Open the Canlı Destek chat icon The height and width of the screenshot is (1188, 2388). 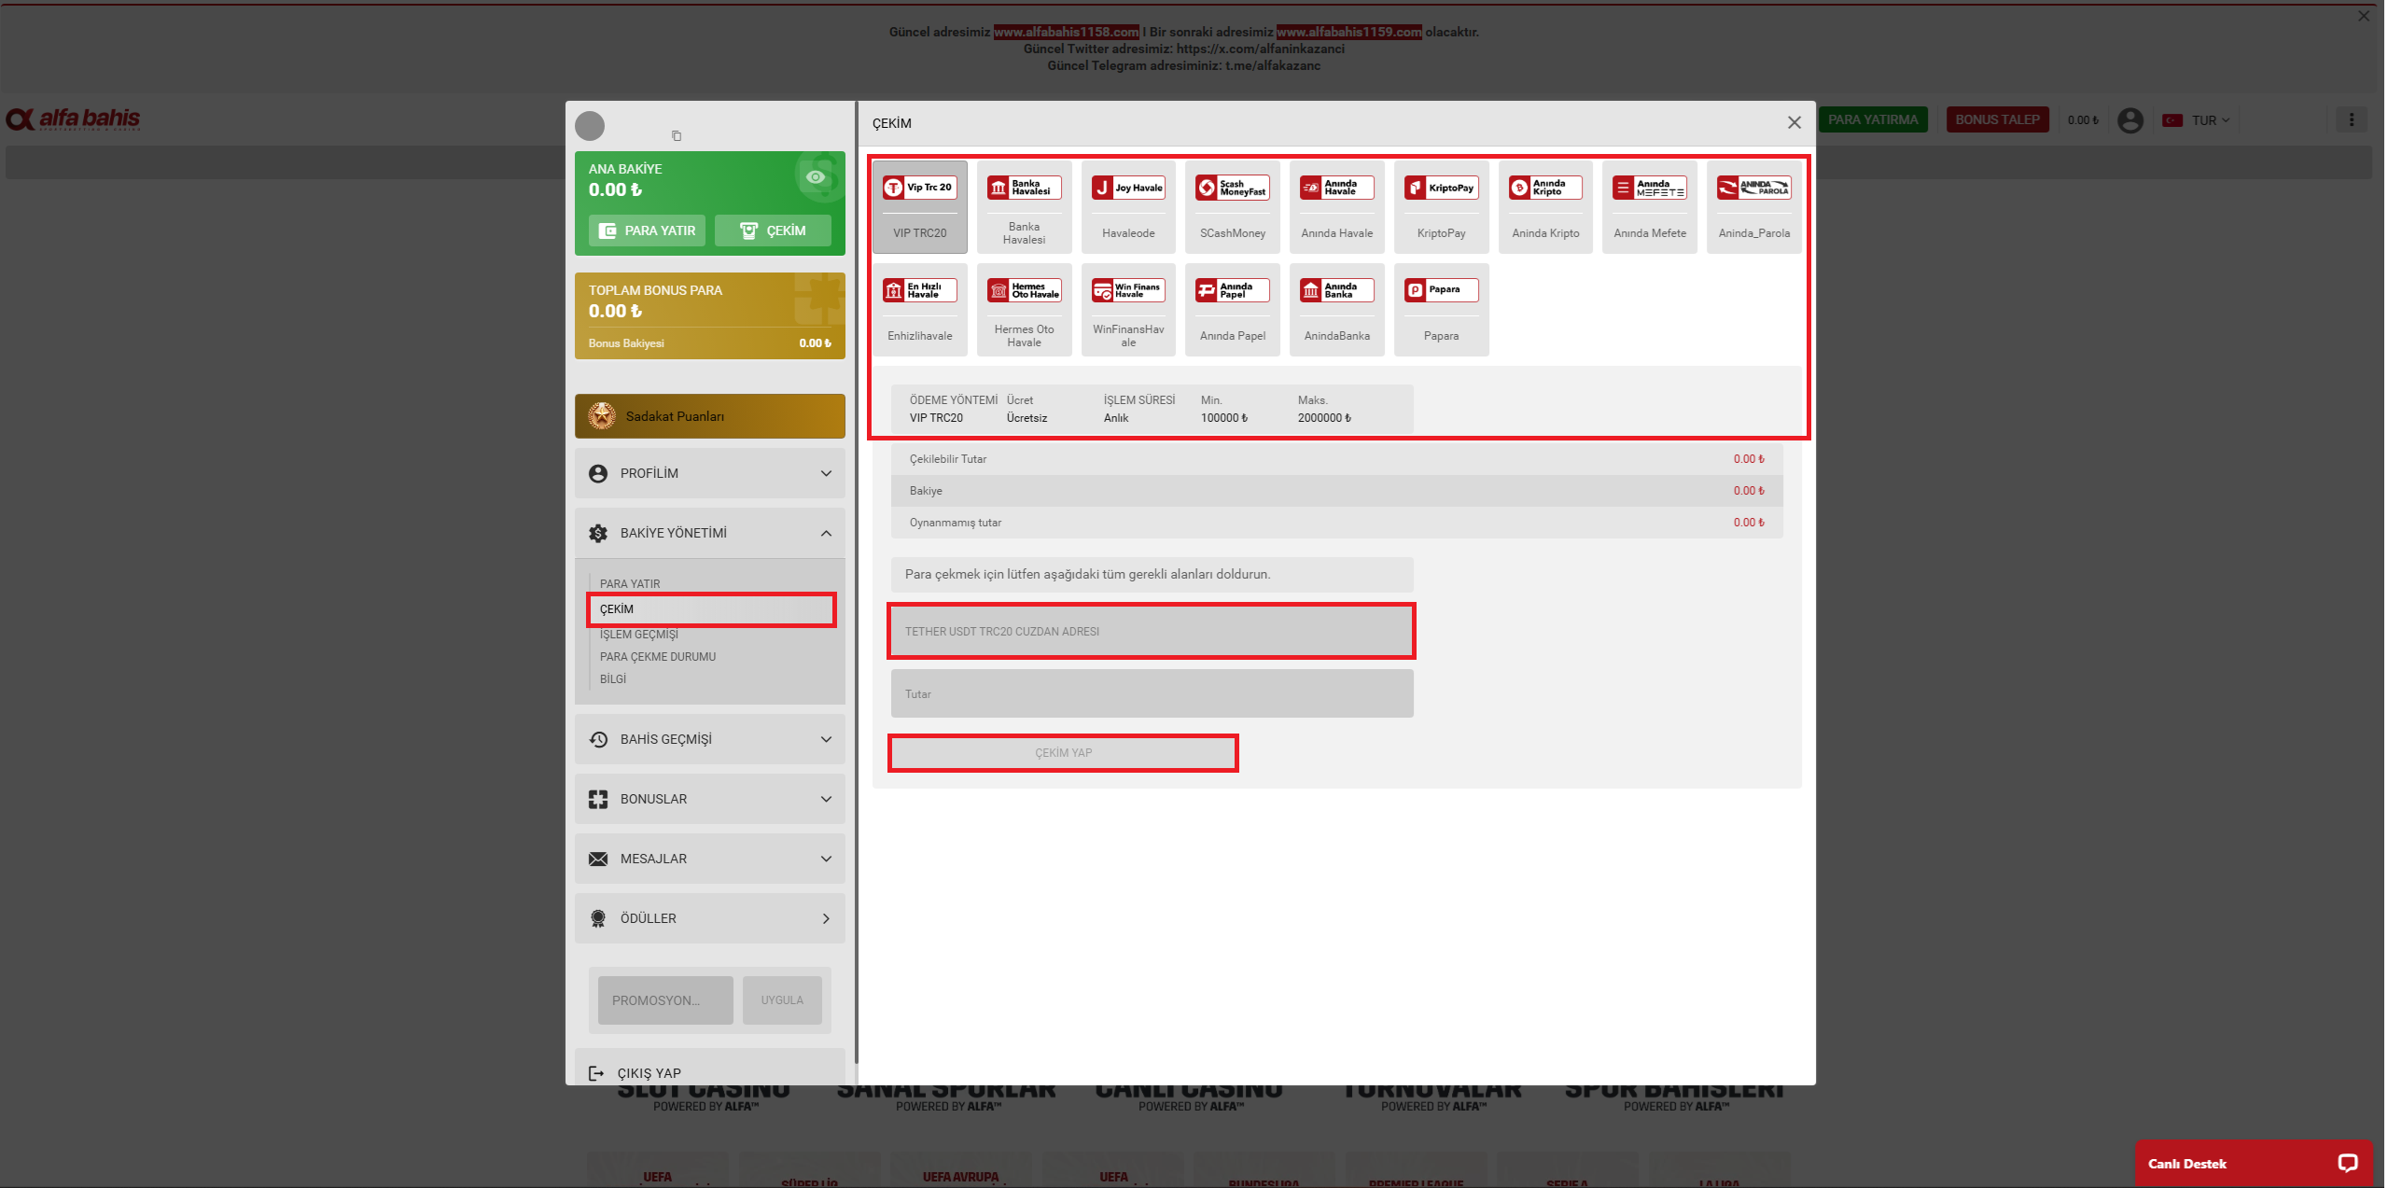[x=2347, y=1163]
